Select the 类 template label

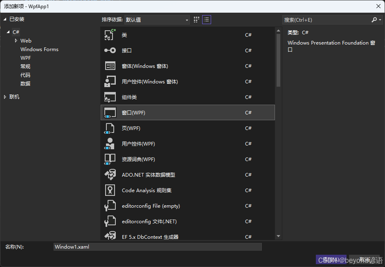(x=124, y=35)
